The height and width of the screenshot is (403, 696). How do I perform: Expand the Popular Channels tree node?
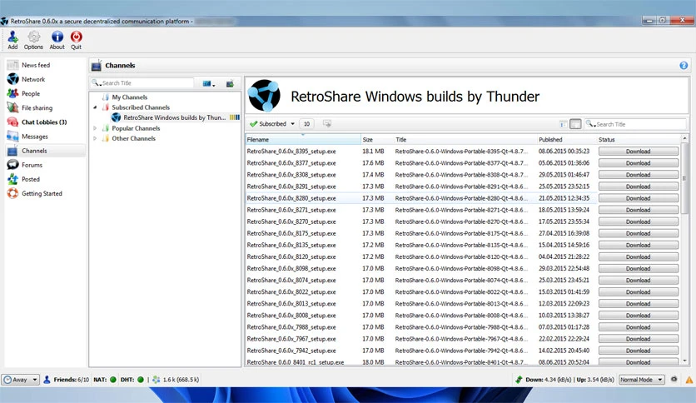tap(95, 128)
